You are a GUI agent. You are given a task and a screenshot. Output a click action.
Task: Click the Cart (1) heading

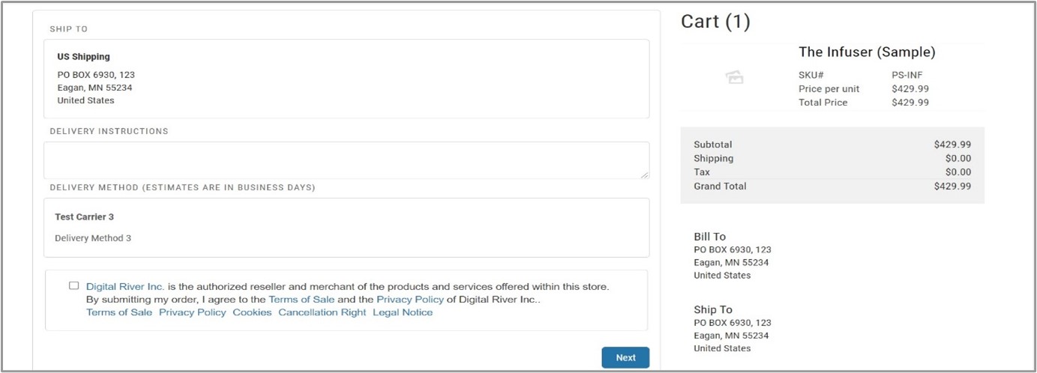715,22
